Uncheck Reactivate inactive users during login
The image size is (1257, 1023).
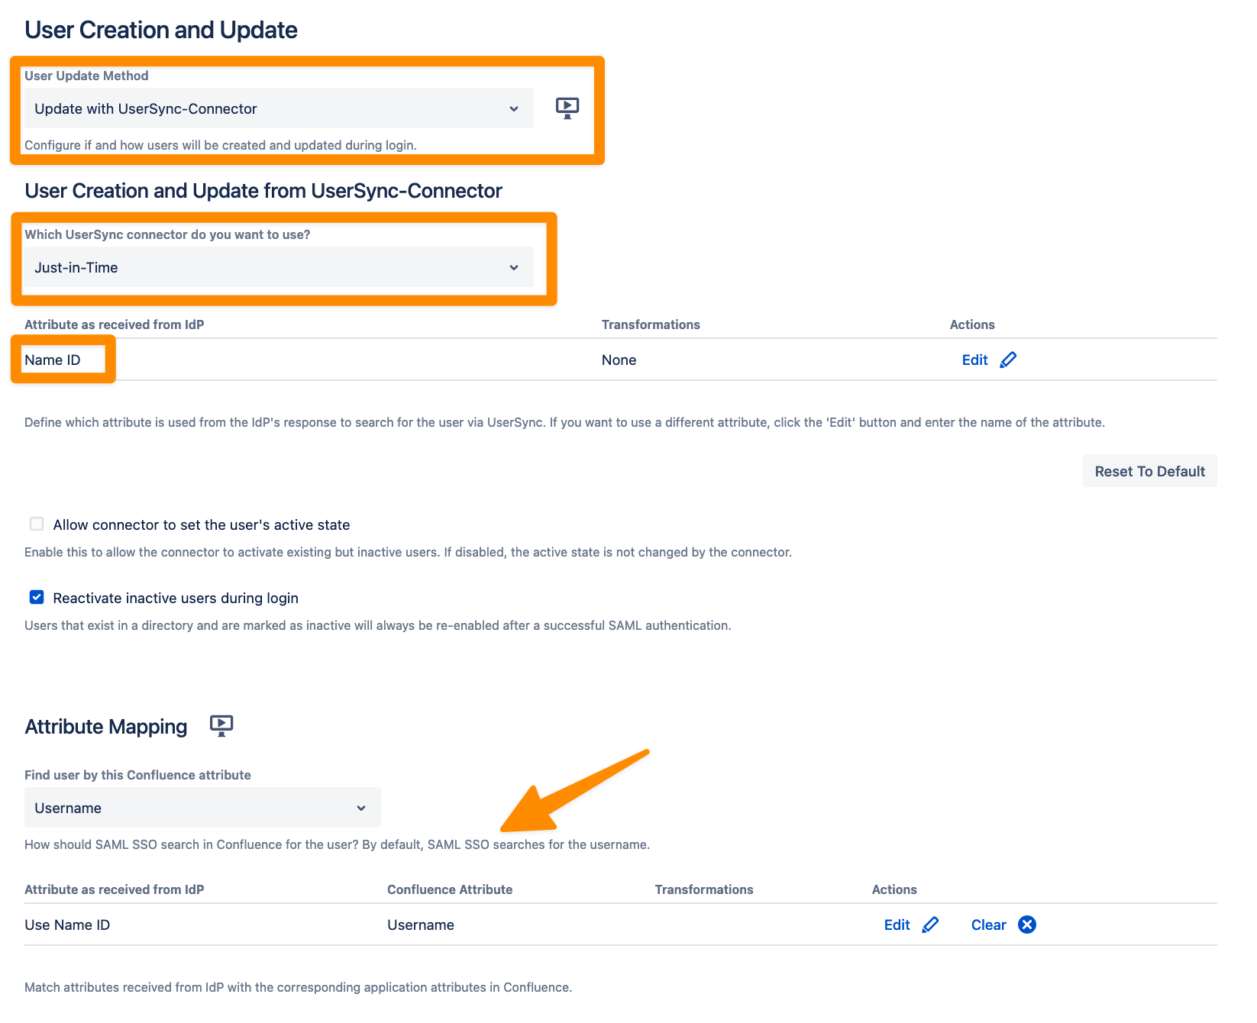pyautogui.click(x=37, y=597)
